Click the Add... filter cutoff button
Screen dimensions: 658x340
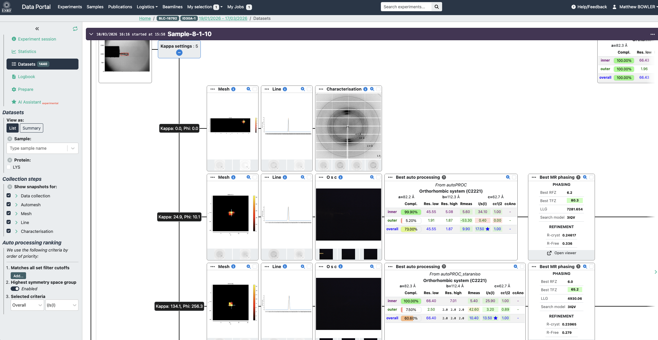(x=18, y=276)
